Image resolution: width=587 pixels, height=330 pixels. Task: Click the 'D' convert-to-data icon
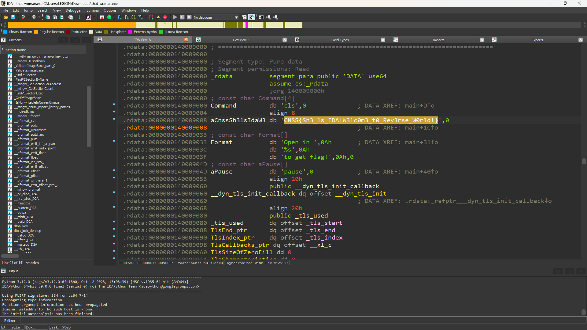127,17
